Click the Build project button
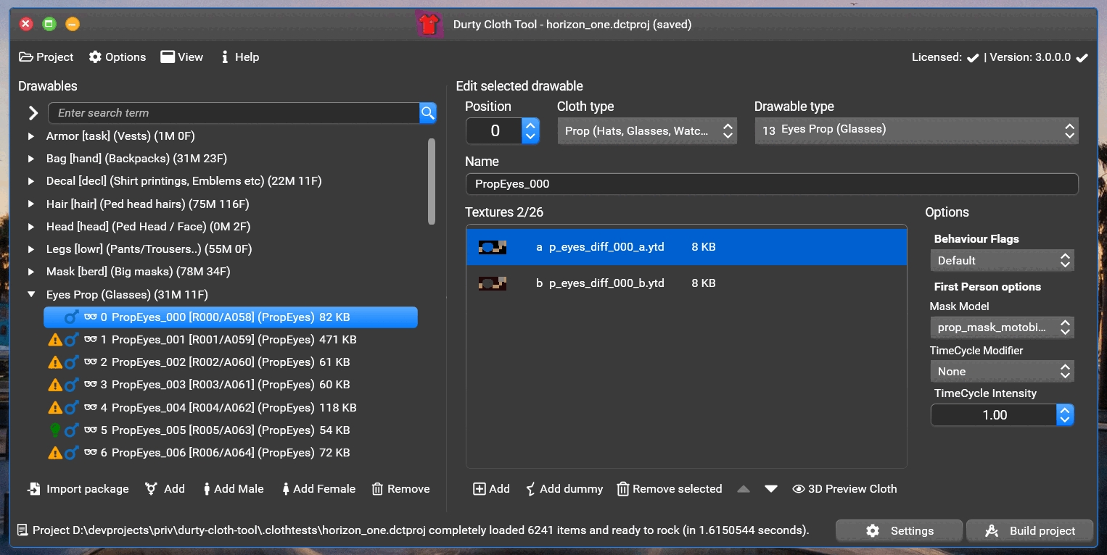This screenshot has height=555, width=1107. point(1029,531)
